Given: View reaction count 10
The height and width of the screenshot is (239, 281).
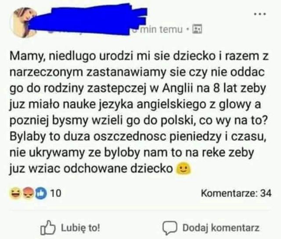Looking at the screenshot, I should click(x=56, y=193).
